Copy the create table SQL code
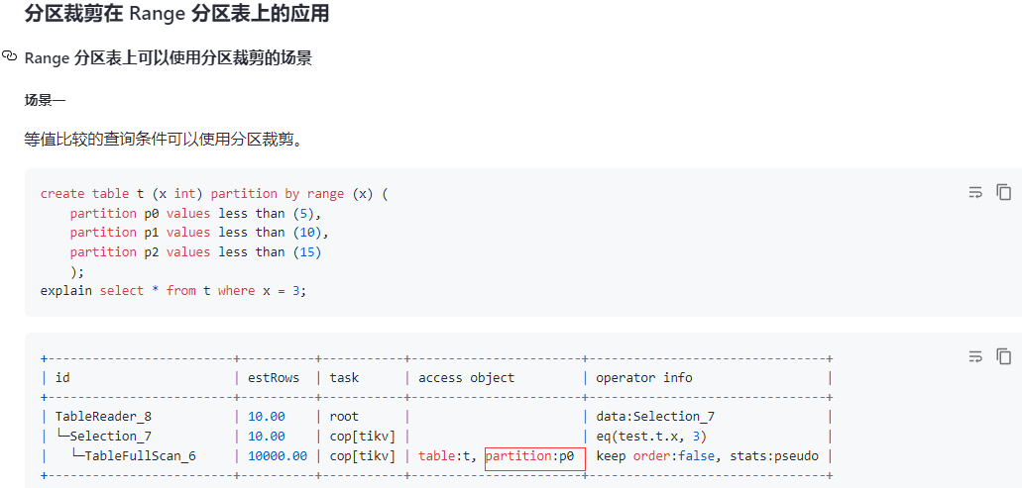 (x=1004, y=192)
